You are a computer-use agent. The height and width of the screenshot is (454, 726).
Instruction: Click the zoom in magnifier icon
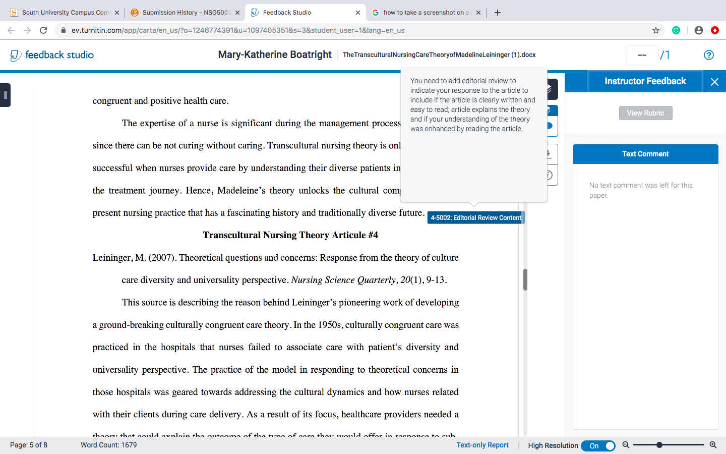point(713,445)
